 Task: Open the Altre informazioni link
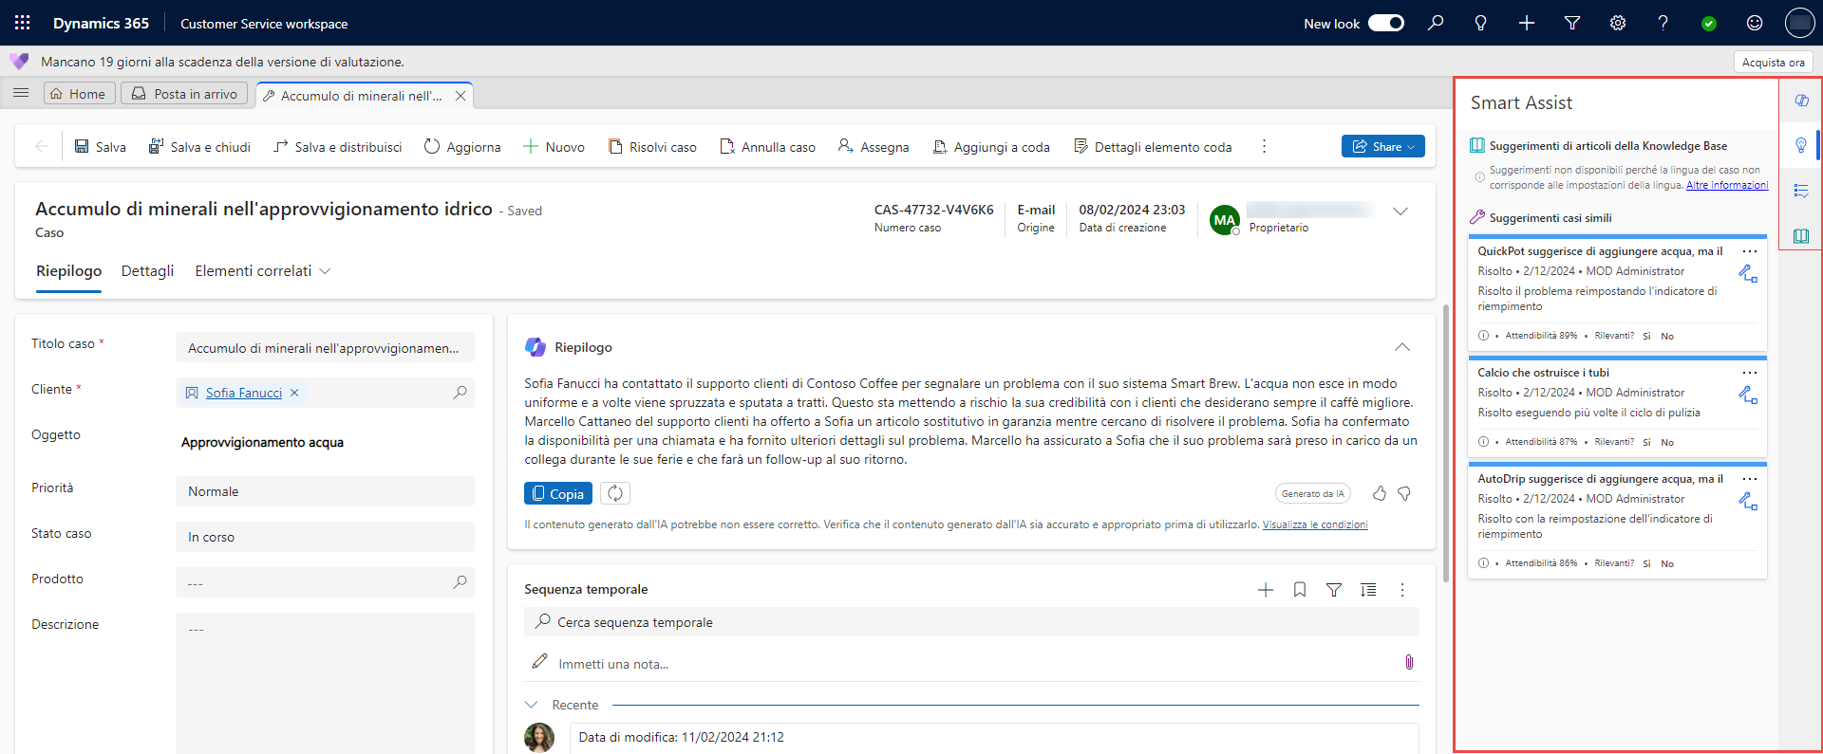coord(1727,185)
